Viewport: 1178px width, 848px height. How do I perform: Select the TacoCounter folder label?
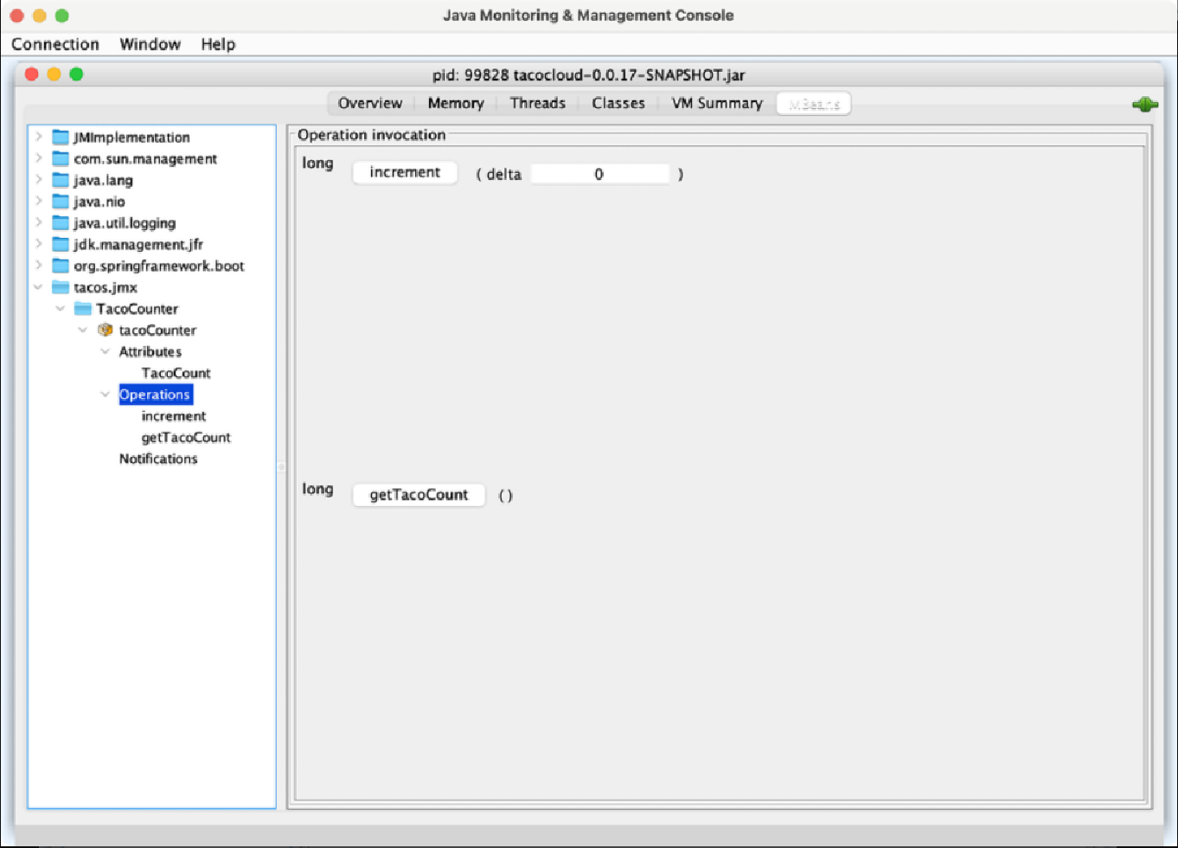point(138,309)
